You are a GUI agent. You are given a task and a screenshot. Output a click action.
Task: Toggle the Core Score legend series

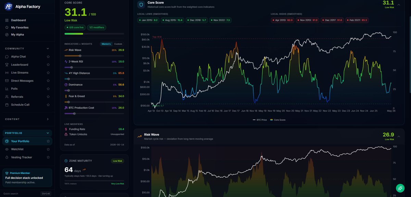277,120
